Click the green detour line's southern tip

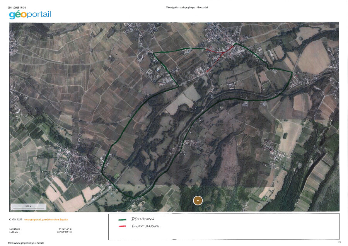pyautogui.click(x=133, y=198)
